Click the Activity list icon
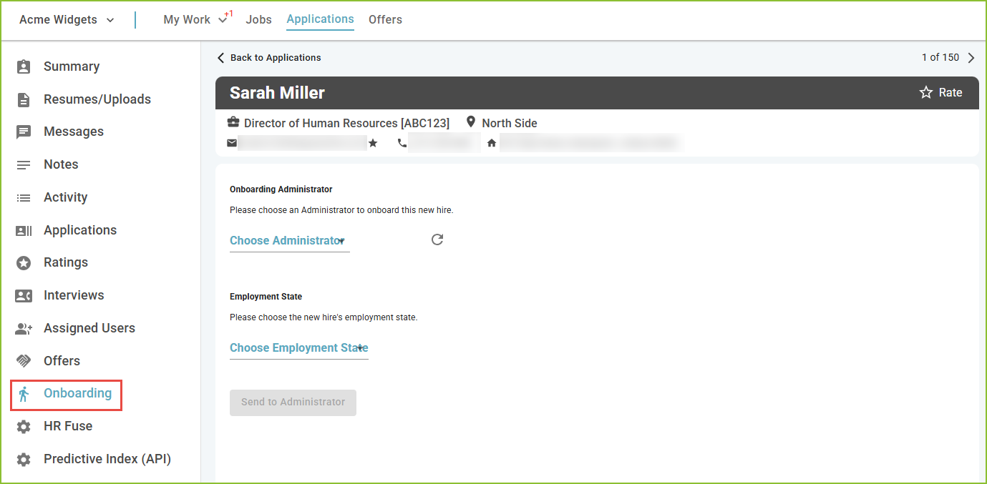987x484 pixels. click(x=24, y=198)
